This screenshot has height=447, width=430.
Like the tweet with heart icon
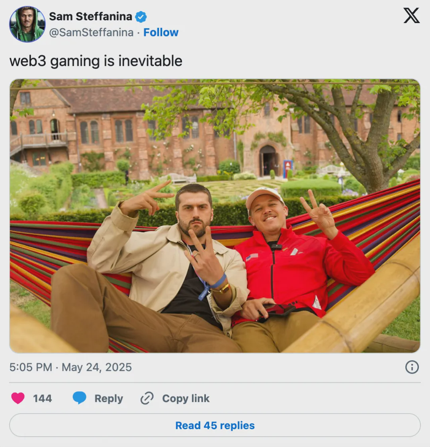click(x=18, y=398)
